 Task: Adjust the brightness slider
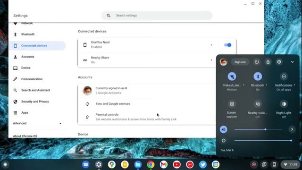263,141
